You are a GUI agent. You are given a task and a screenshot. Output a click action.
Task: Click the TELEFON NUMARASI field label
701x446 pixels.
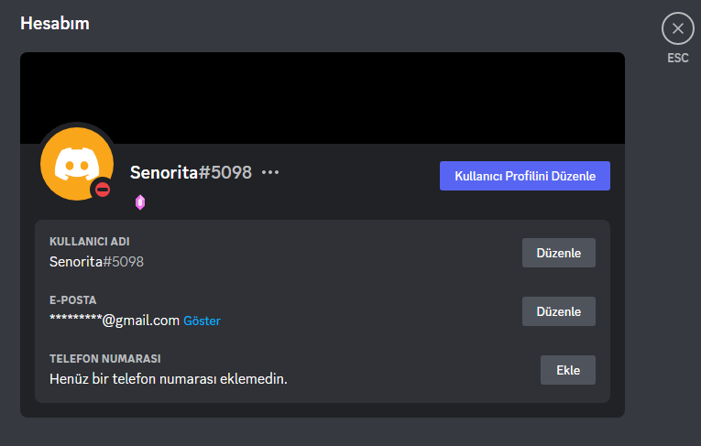[x=104, y=359]
